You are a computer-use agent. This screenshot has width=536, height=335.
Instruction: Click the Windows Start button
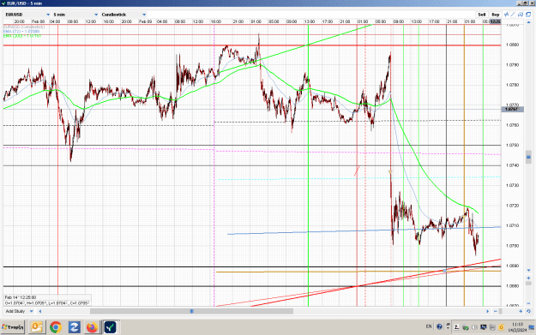tap(13, 327)
